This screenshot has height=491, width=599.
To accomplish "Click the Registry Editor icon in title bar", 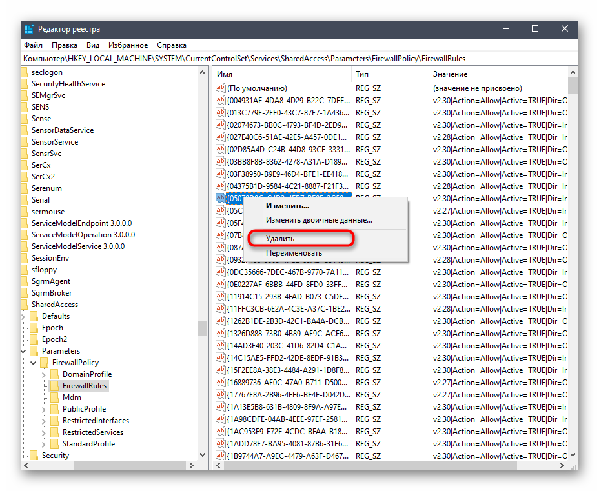I will (29, 29).
